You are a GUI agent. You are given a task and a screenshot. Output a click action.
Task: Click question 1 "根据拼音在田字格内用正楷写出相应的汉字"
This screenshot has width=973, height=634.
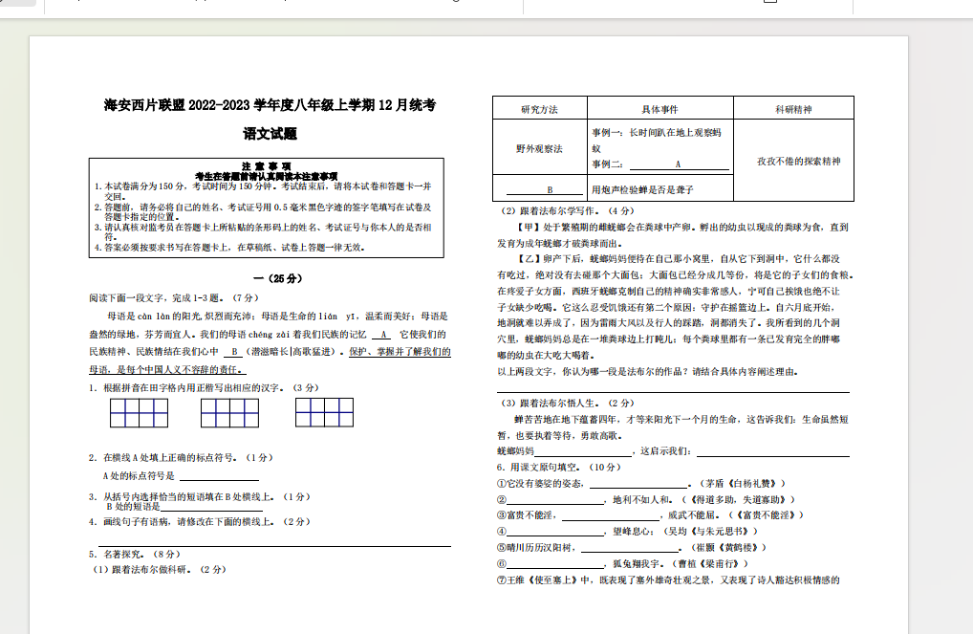pyautogui.click(x=204, y=387)
